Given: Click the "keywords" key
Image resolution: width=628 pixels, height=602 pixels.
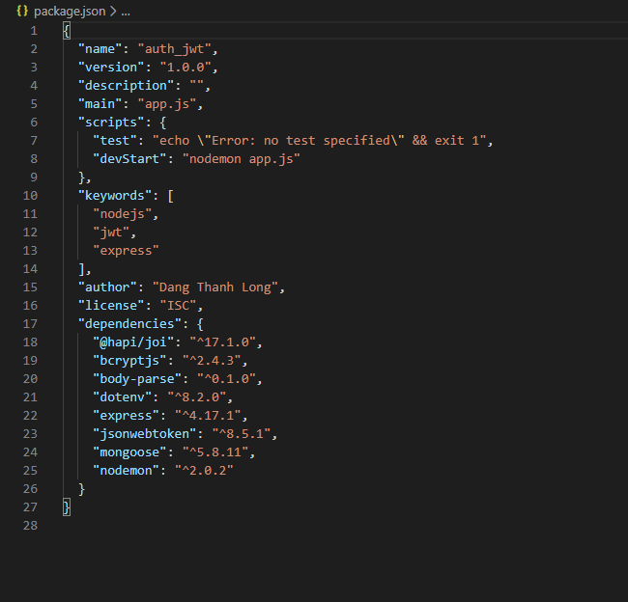Looking at the screenshot, I should click(x=115, y=196).
